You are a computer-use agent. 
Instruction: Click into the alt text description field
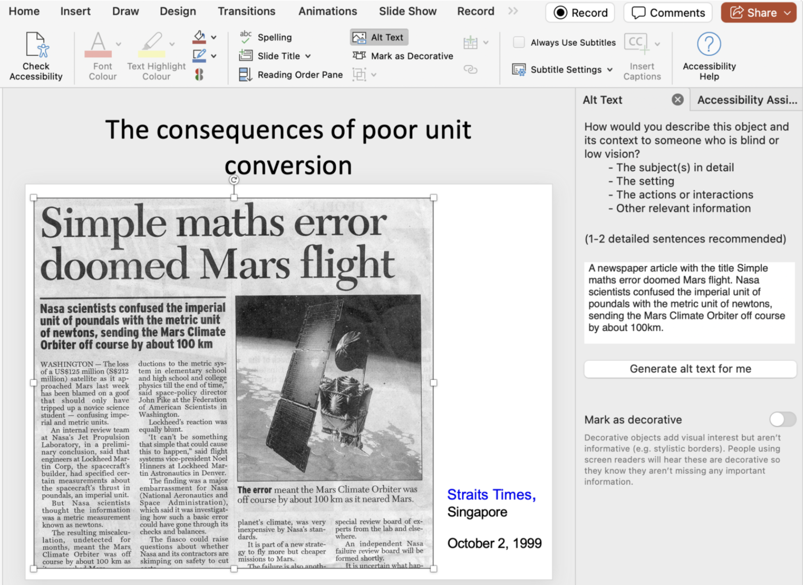click(689, 303)
